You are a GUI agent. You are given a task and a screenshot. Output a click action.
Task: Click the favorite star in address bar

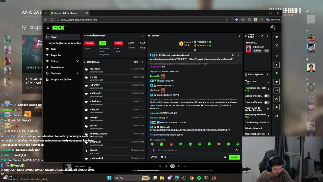tap(236, 20)
